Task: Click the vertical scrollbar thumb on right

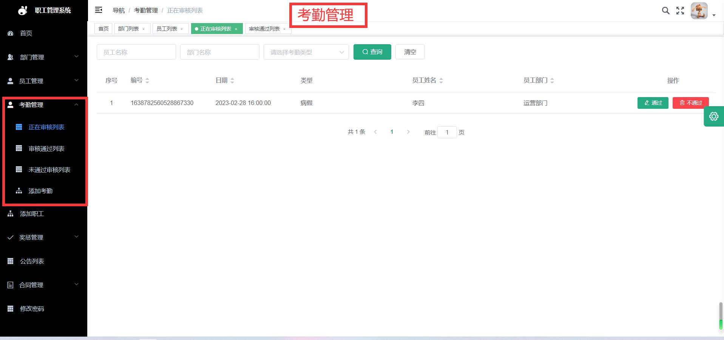Action: [721, 316]
